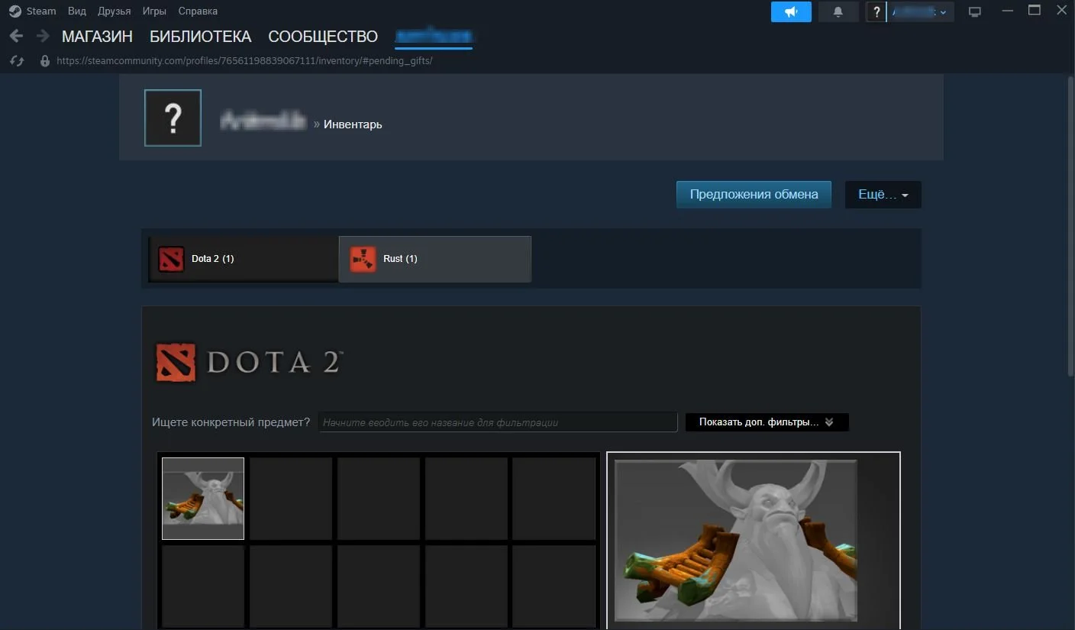Click the Steam logo icon
1075x630 pixels.
15,11
